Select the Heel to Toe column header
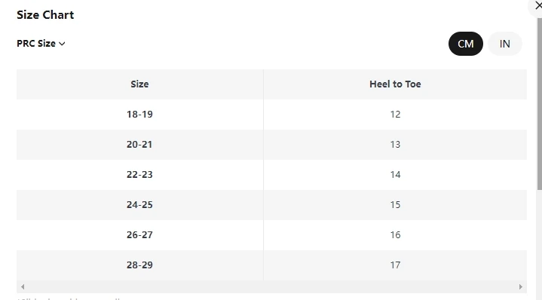Image resolution: width=542 pixels, height=300 pixels. pos(395,84)
